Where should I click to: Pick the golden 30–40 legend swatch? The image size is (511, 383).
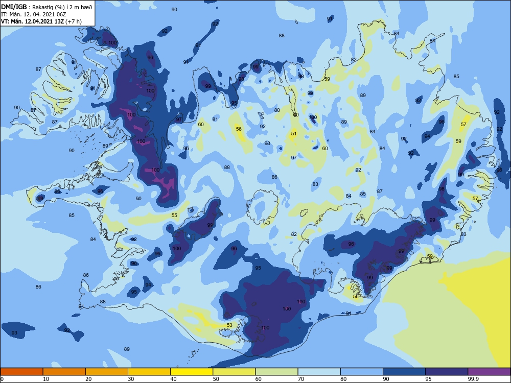[x=149, y=372]
